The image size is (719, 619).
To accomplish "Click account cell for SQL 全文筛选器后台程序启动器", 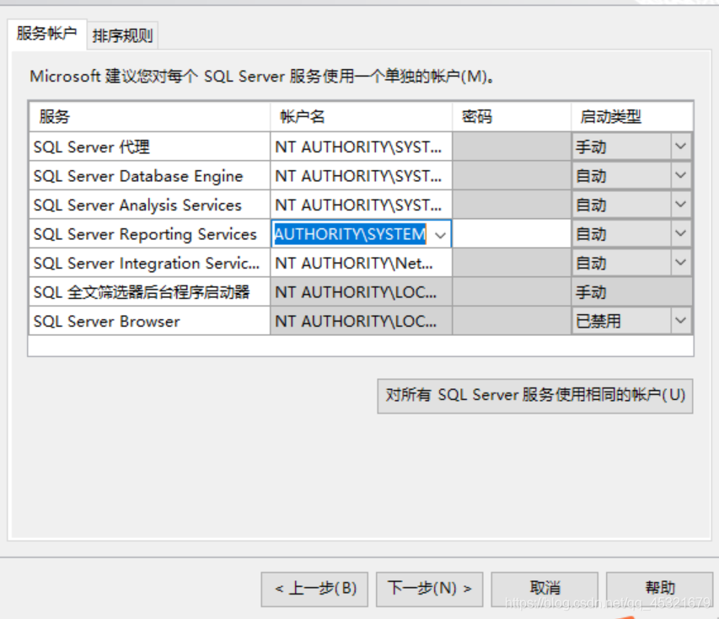I will point(361,292).
